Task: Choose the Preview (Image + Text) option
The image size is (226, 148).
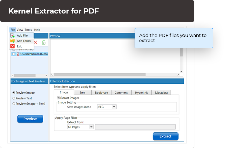Action: [14, 104]
